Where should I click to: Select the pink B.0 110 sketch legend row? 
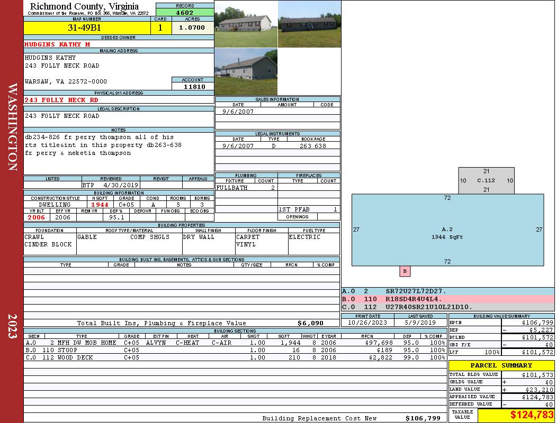(x=447, y=299)
